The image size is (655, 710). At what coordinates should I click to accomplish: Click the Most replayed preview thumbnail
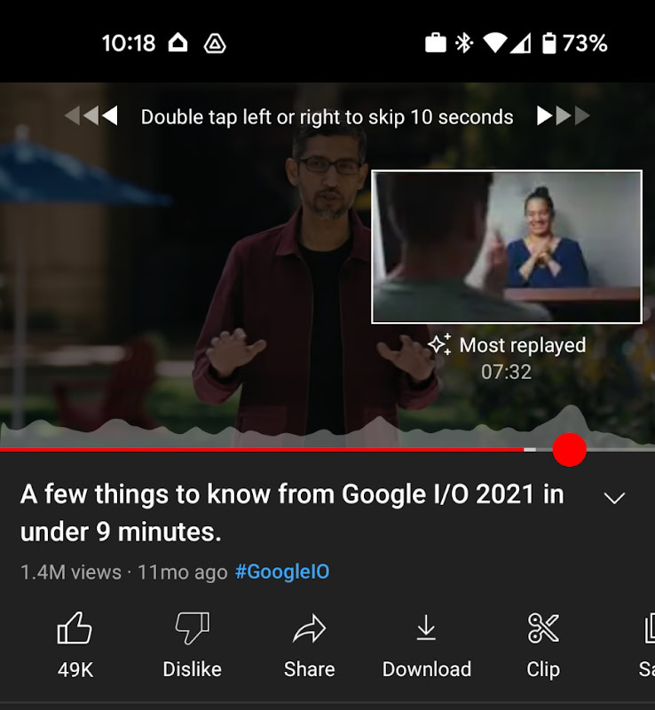coord(507,247)
